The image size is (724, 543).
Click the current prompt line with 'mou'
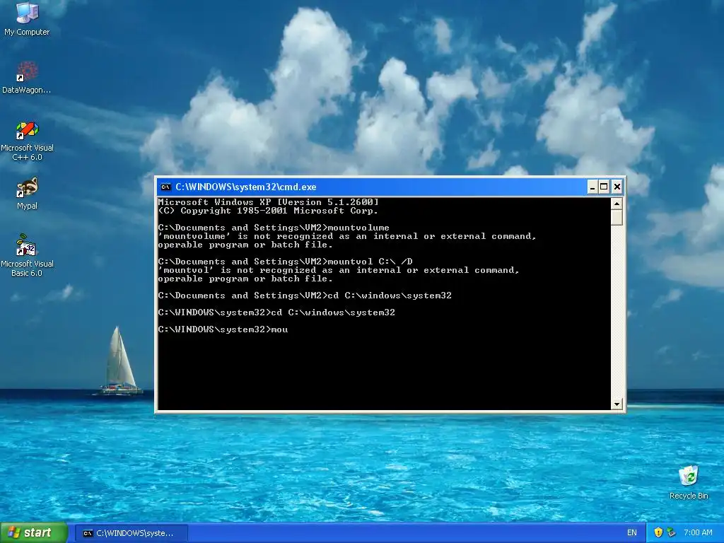click(223, 329)
